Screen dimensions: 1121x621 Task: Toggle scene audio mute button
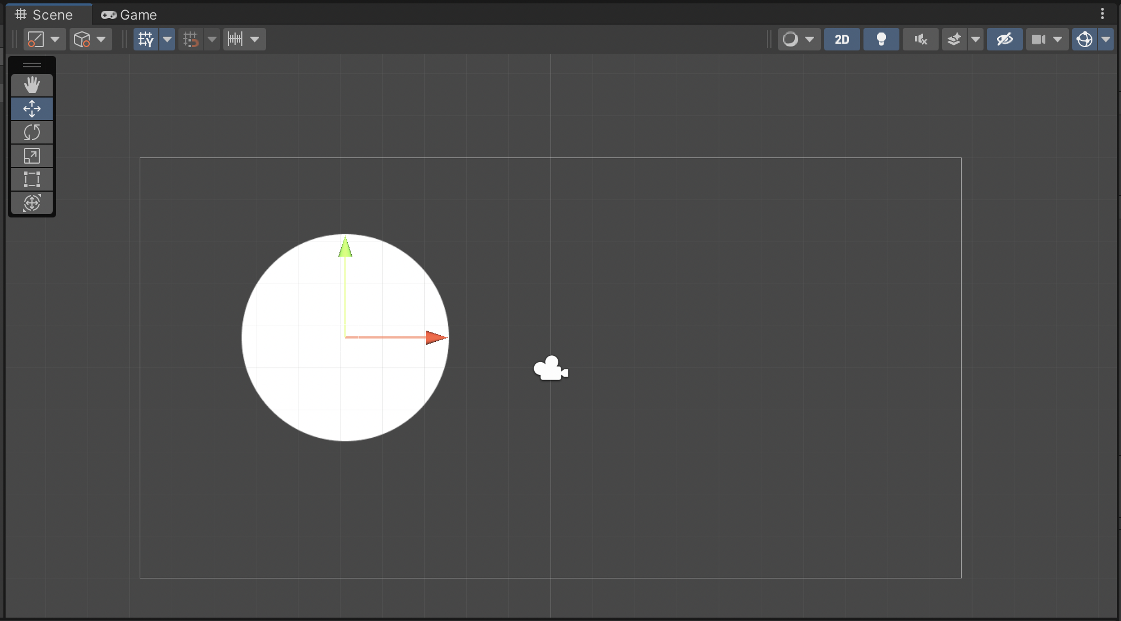pos(920,39)
